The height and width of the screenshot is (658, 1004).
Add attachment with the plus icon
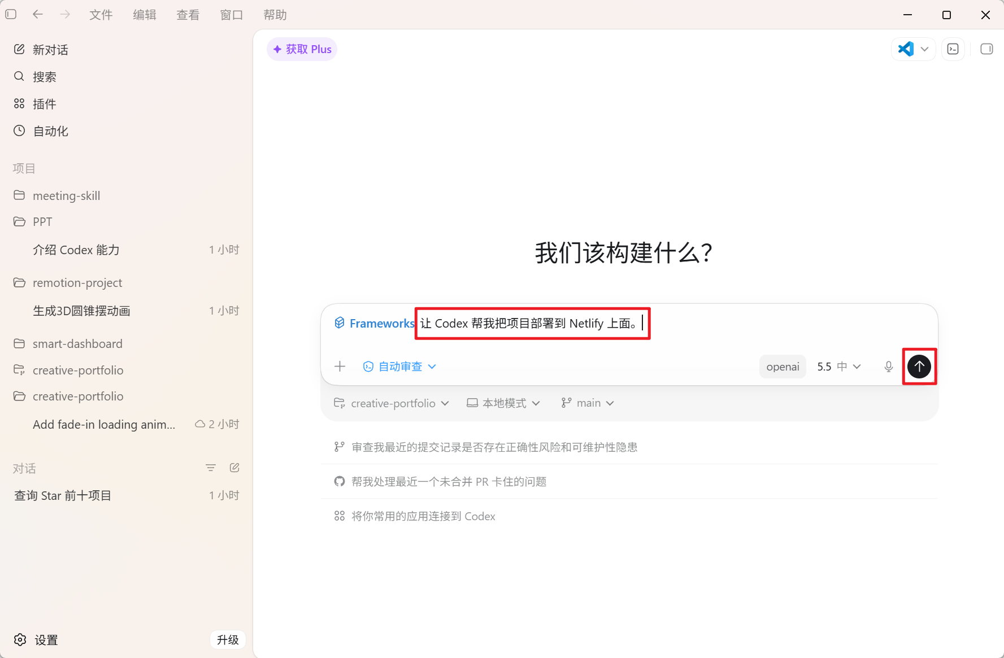tap(340, 367)
